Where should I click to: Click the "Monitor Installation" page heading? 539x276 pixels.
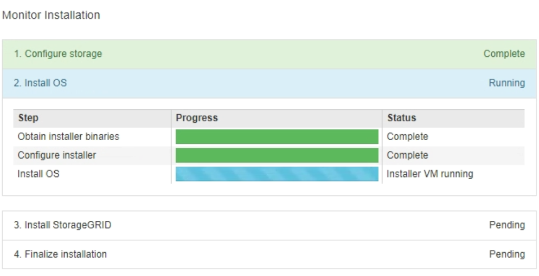coord(51,15)
